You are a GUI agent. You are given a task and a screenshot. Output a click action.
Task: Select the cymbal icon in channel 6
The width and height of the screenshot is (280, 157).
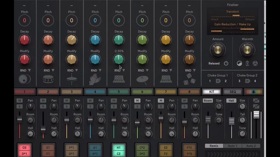142,79
